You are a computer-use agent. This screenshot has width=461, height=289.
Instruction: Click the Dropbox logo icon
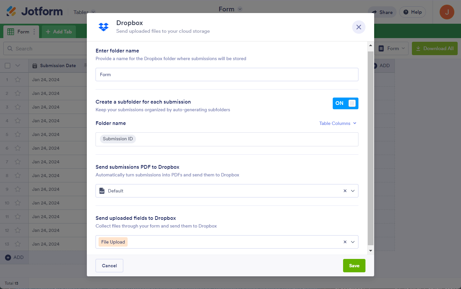104,27
